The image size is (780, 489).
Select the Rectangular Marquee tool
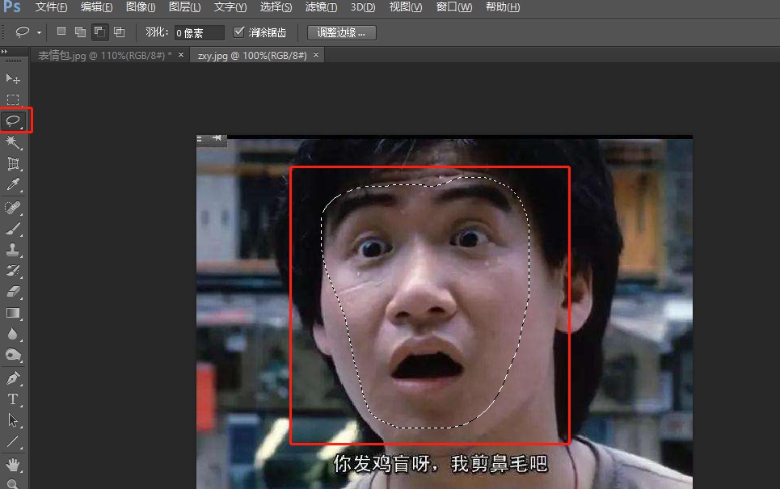13,100
